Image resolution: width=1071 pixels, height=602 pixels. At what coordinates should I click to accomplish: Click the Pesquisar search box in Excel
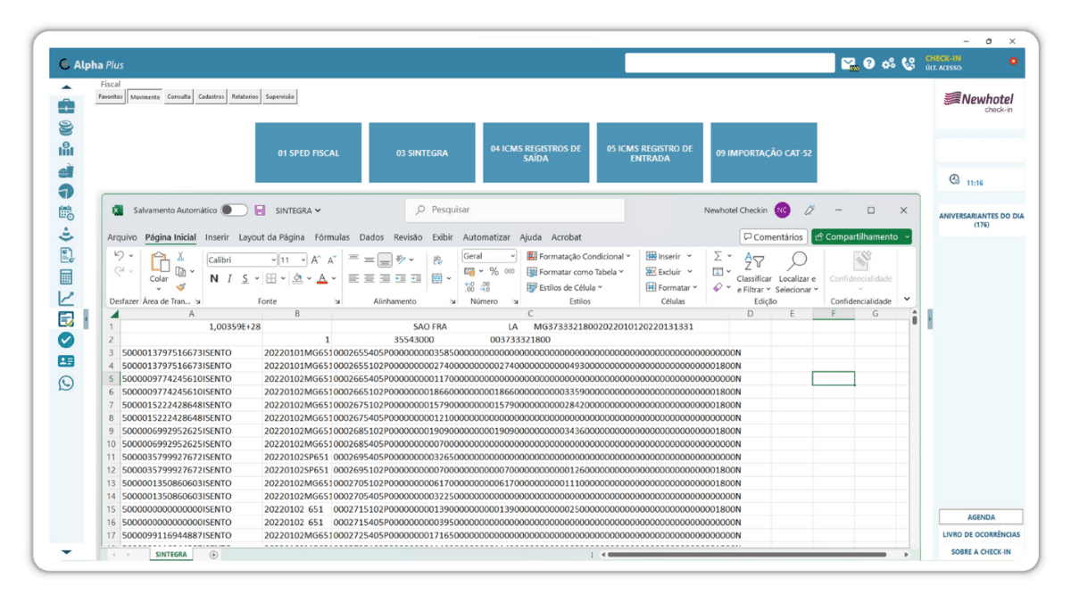tap(515, 210)
